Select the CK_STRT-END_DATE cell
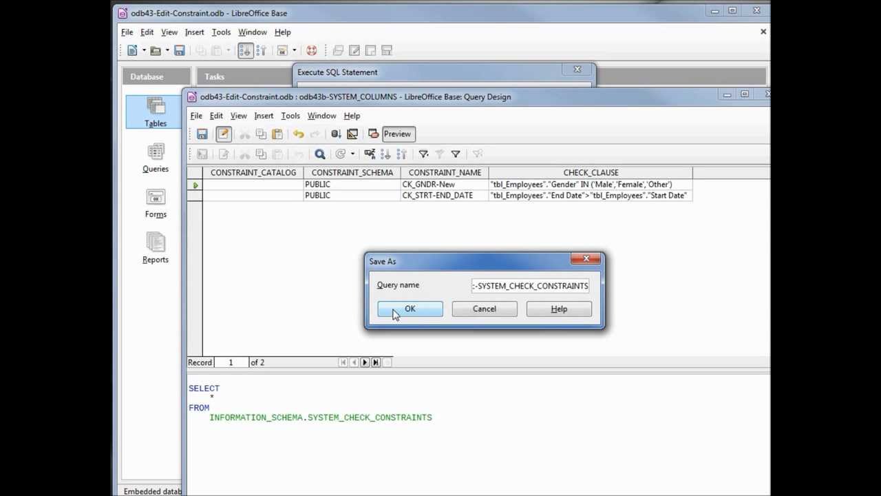Screen dimensions: 881x496 pyautogui.click(x=445, y=196)
